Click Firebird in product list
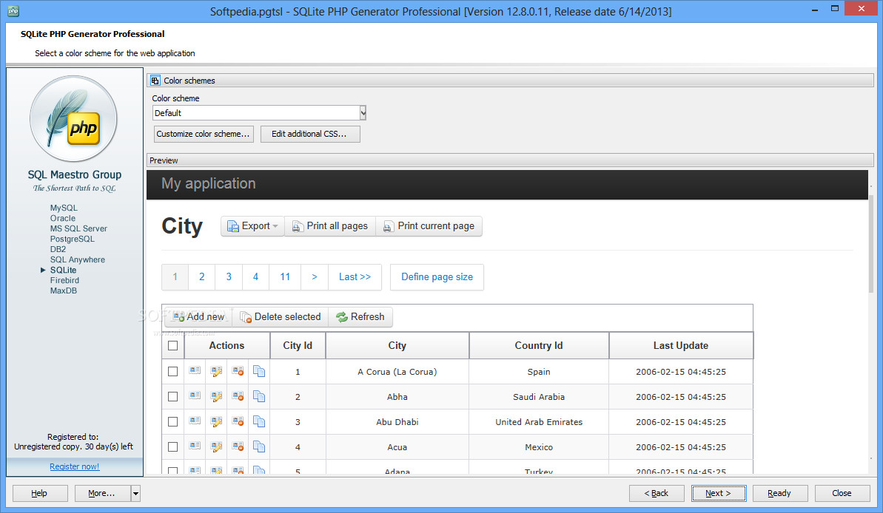The width and height of the screenshot is (883, 513). coord(64,280)
